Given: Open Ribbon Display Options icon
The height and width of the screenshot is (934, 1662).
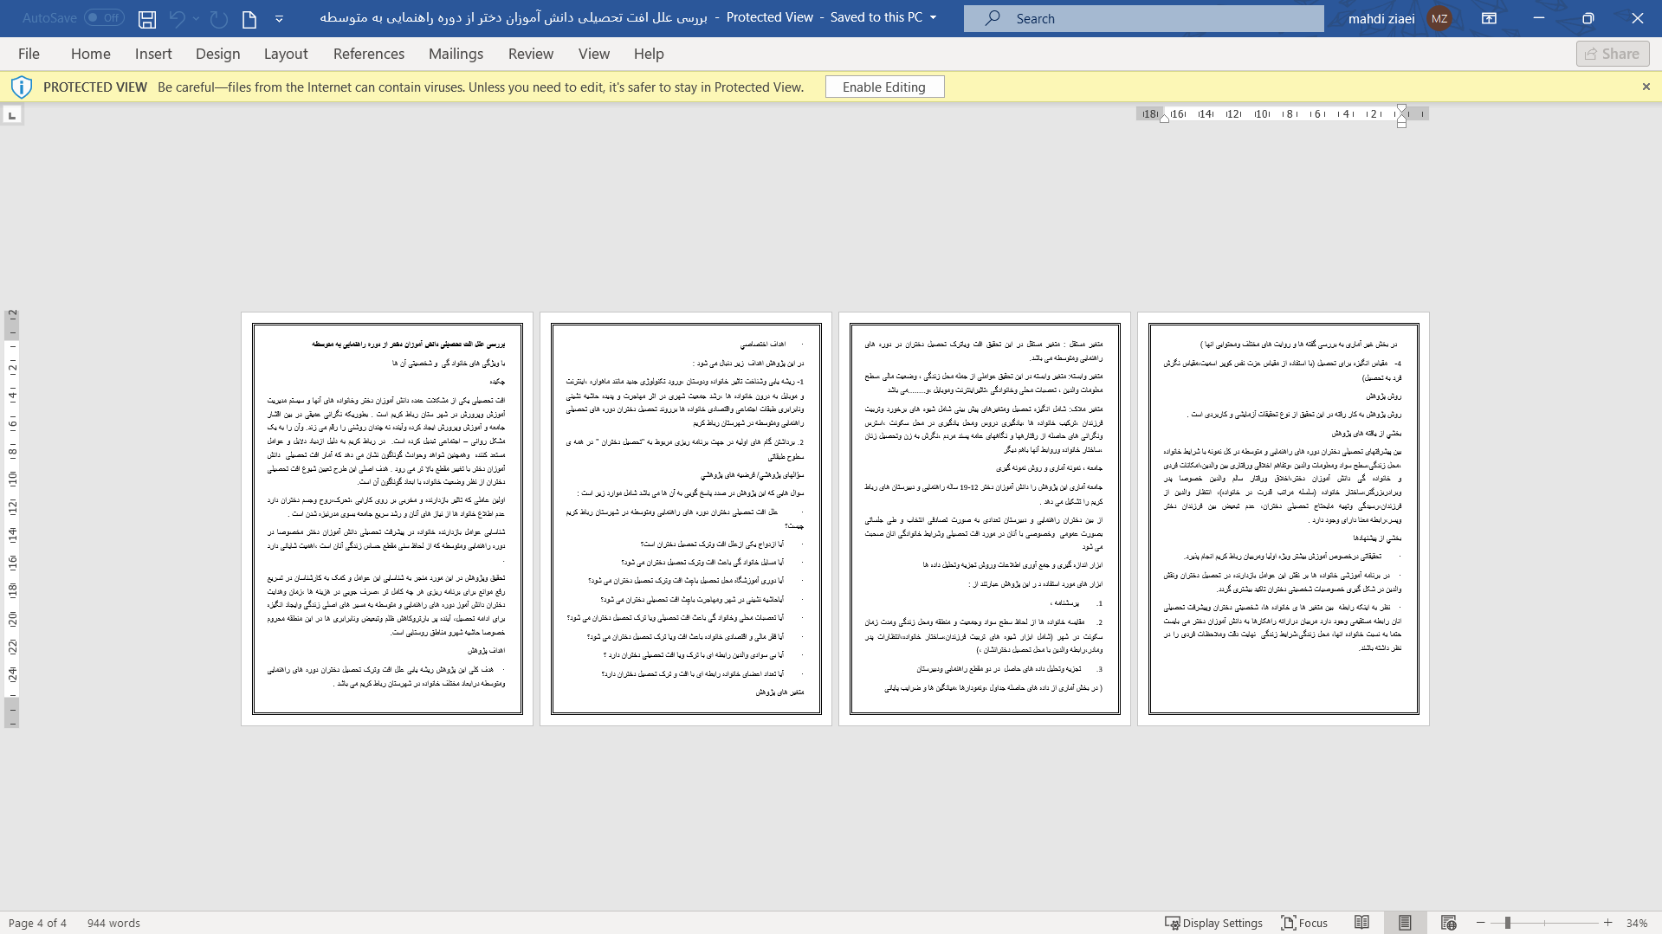Looking at the screenshot, I should pos(1489,18).
